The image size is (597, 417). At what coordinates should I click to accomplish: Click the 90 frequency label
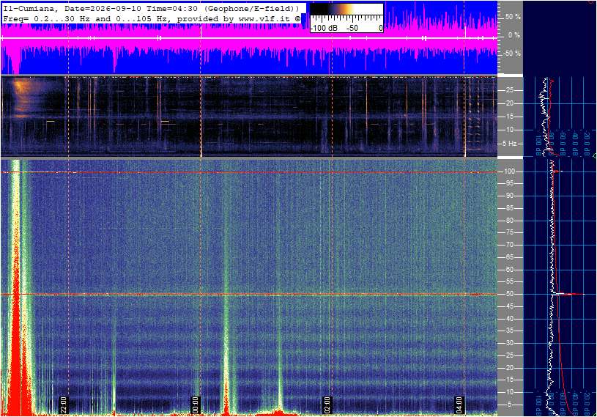[509, 196]
